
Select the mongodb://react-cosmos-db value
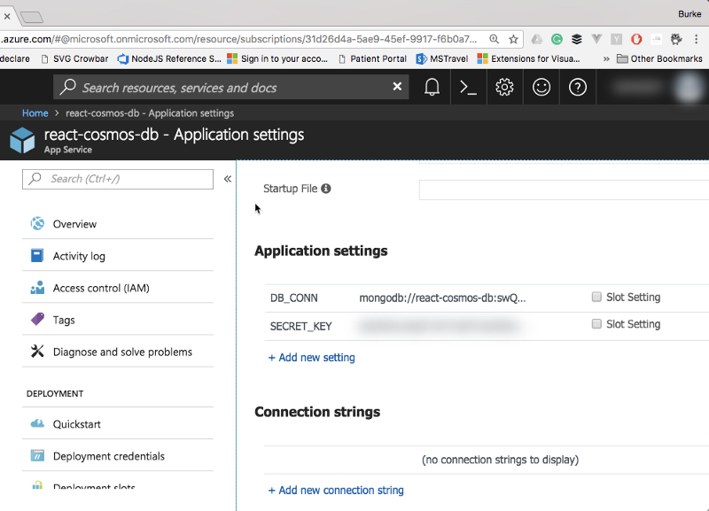[442, 298]
